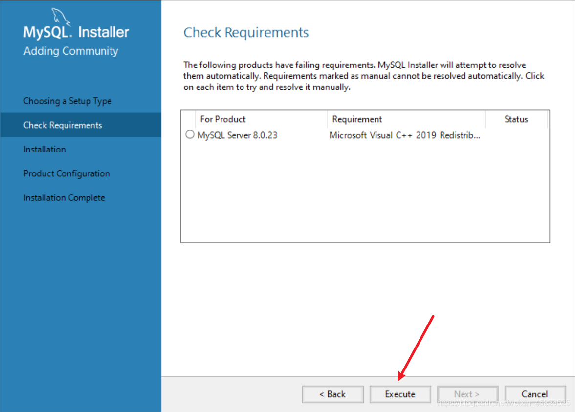Click the Adding Community subtitle
Viewport: 575px width, 412px height.
[71, 51]
